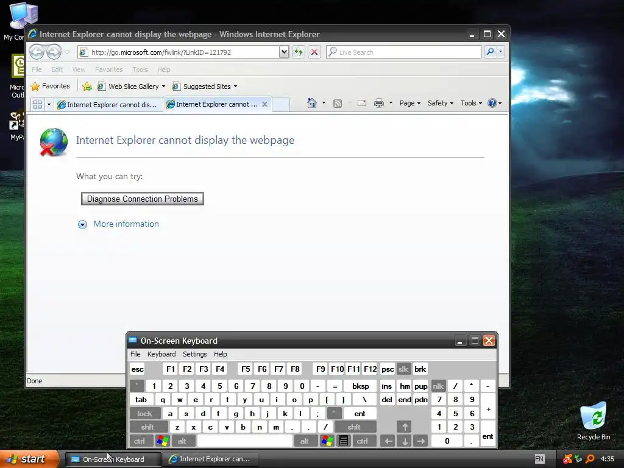Viewport: 624px width, 468px height.
Task: Click the Read Mail envelope icon
Action: (x=362, y=103)
